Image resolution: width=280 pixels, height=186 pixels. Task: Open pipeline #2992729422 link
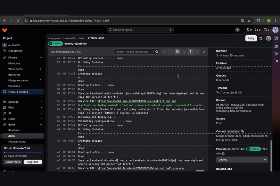pyautogui.click(x=236, y=149)
